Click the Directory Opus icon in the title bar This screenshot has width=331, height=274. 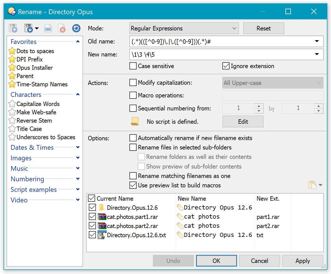point(12,11)
